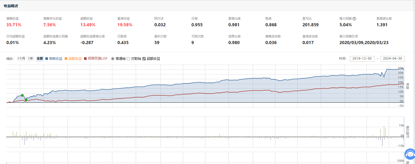Click benchmark return value 19.58%
The width and height of the screenshot is (415, 164).
tap(125, 25)
